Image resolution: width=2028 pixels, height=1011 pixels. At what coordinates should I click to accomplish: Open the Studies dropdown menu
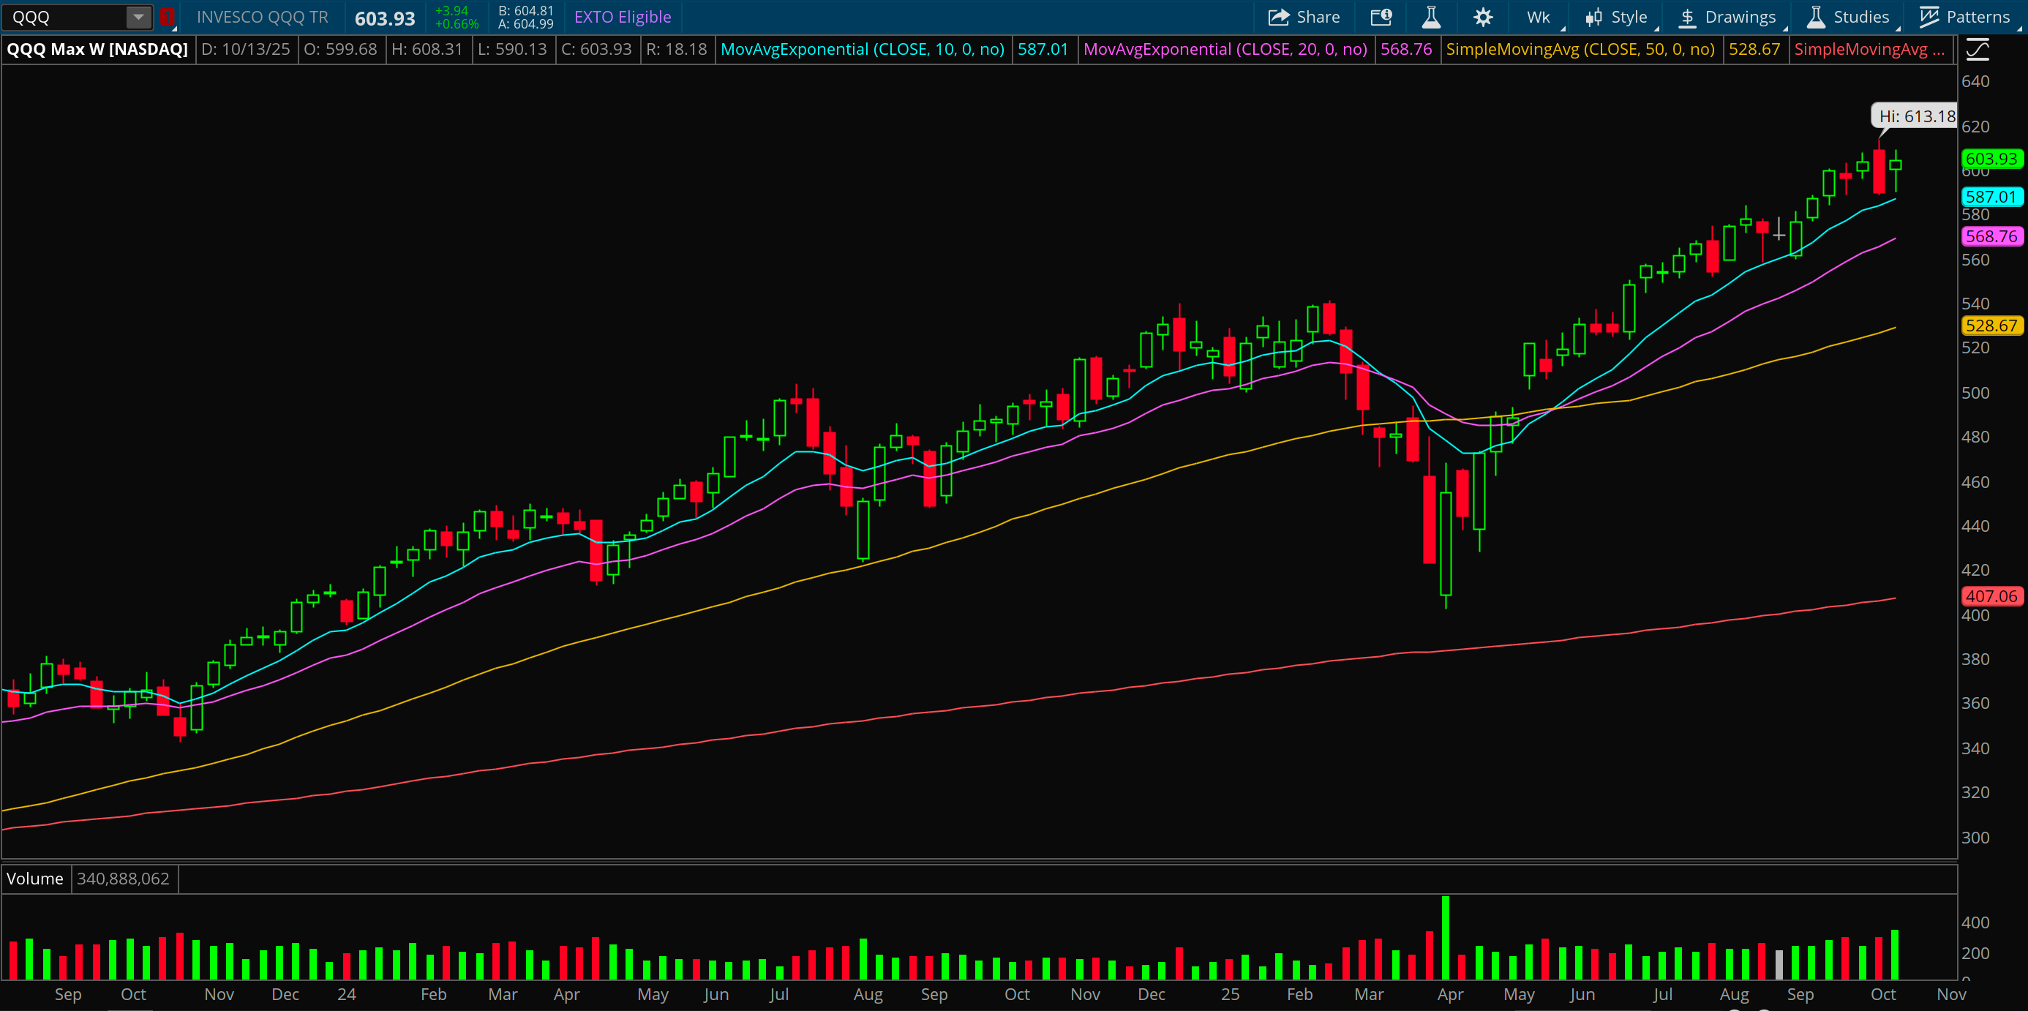coord(1860,18)
